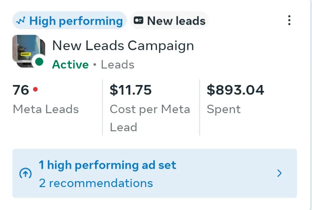Select the $893.04 Spent value

[235, 90]
